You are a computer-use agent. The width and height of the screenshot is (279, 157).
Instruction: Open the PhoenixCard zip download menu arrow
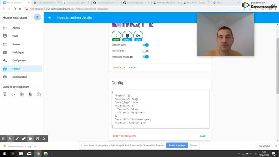[x=35, y=147]
